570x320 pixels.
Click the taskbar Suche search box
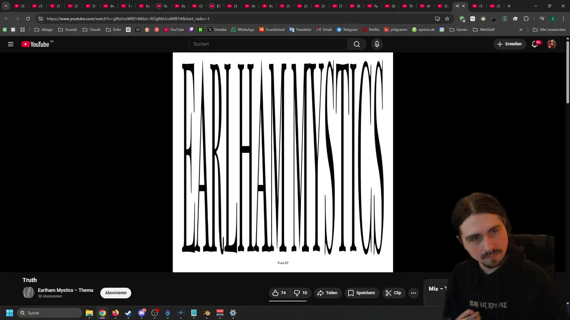click(49, 313)
